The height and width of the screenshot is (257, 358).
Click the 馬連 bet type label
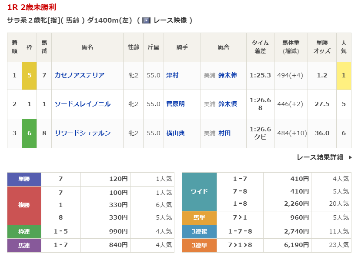(x=24, y=245)
